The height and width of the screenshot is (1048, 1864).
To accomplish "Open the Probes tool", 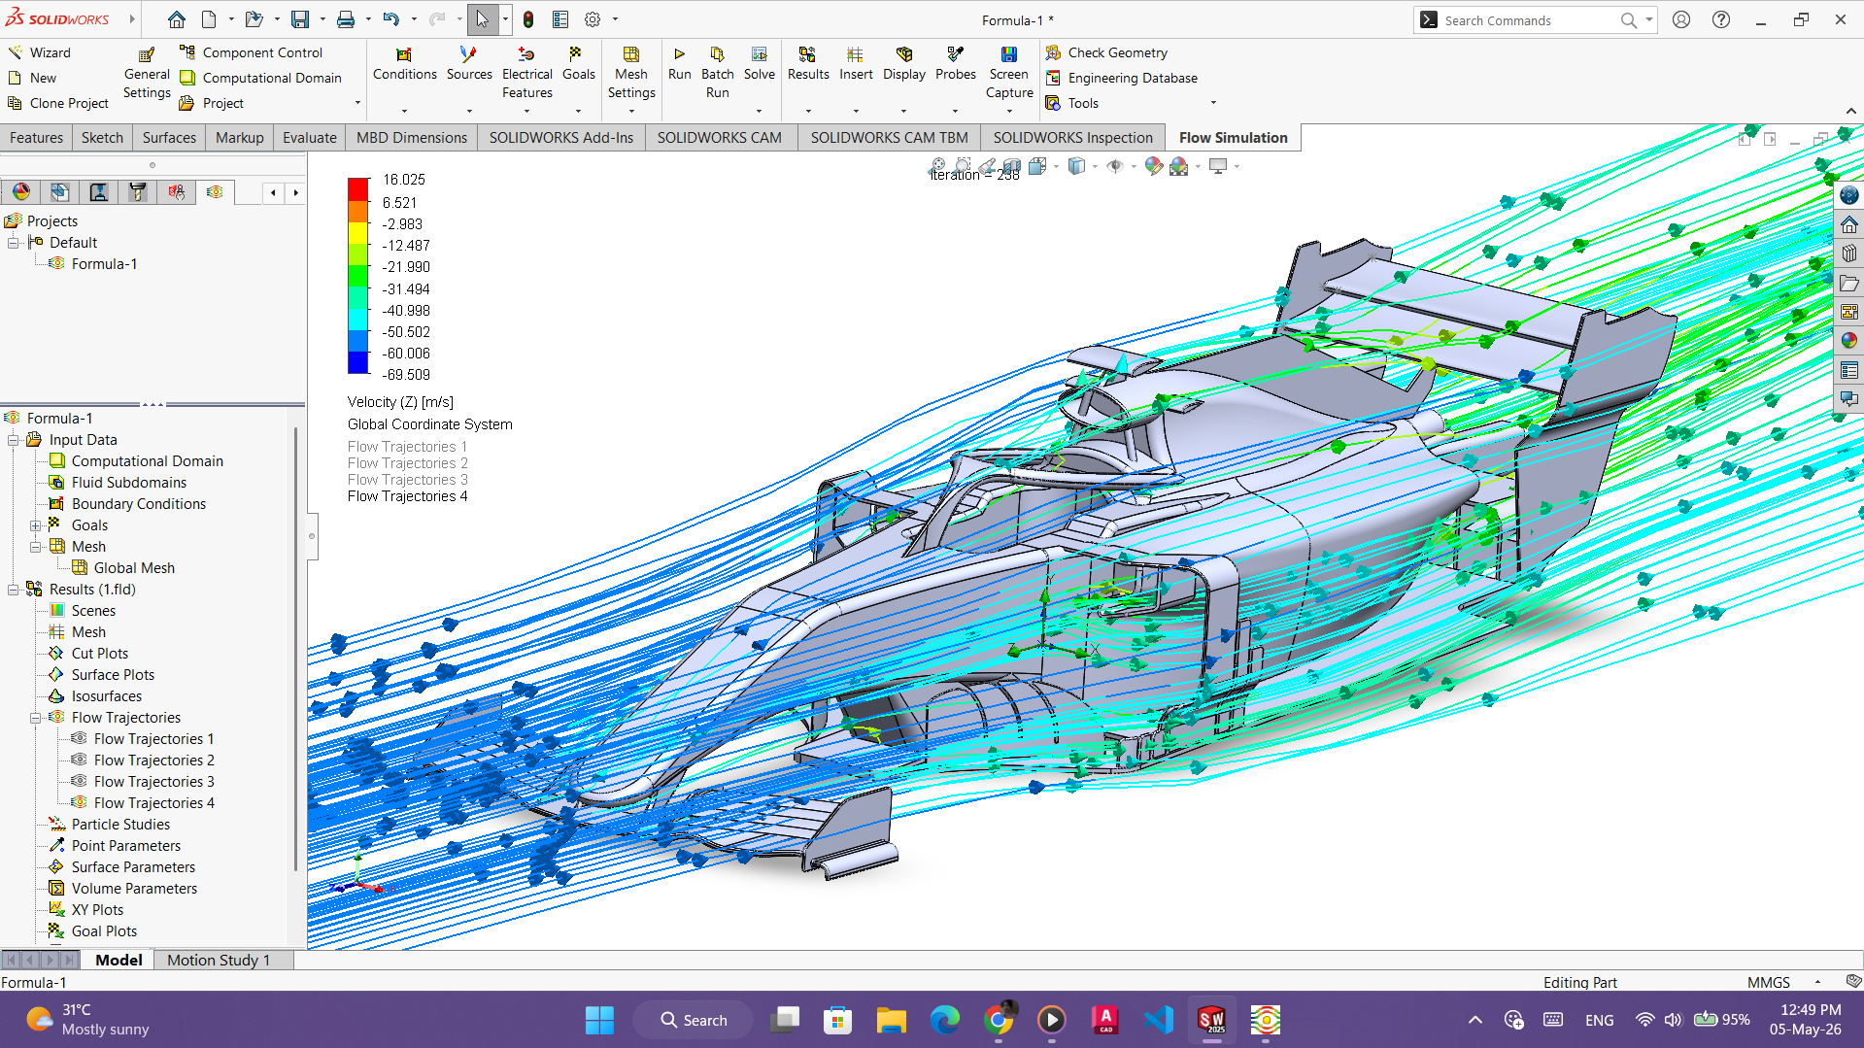I will coord(956,64).
